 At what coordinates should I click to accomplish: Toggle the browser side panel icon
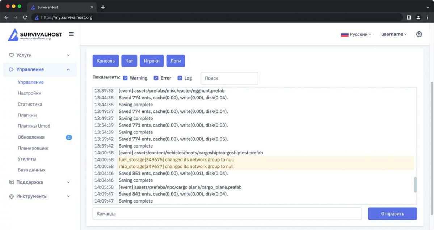(x=409, y=17)
